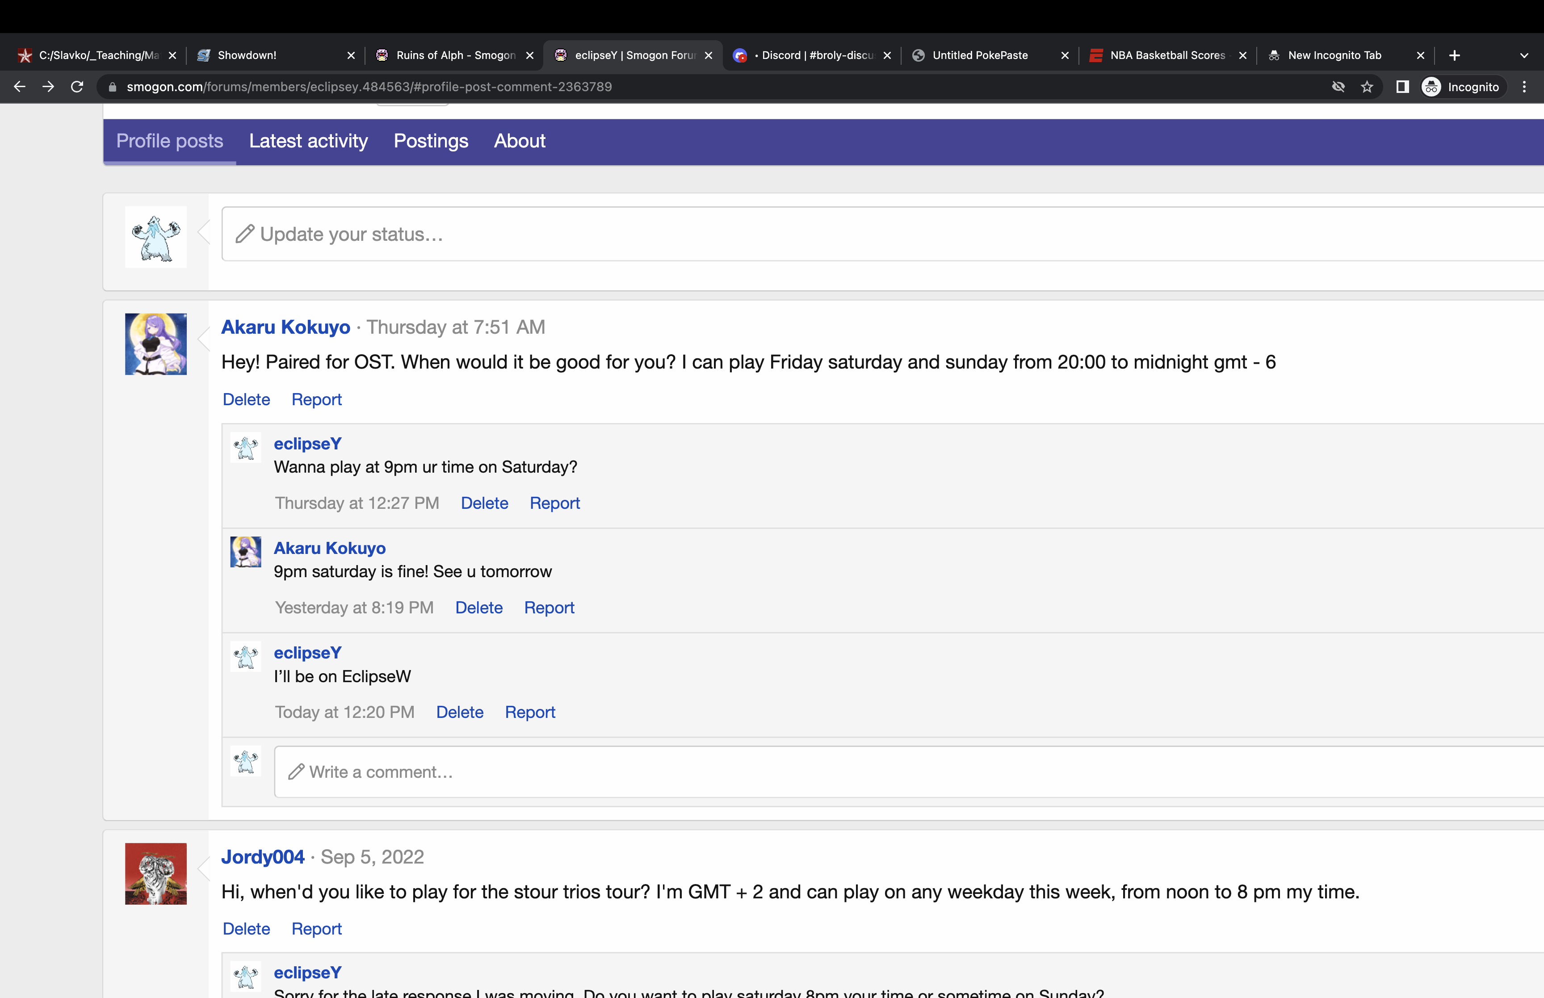Close the Untitled PokePaste tab

tap(1065, 56)
